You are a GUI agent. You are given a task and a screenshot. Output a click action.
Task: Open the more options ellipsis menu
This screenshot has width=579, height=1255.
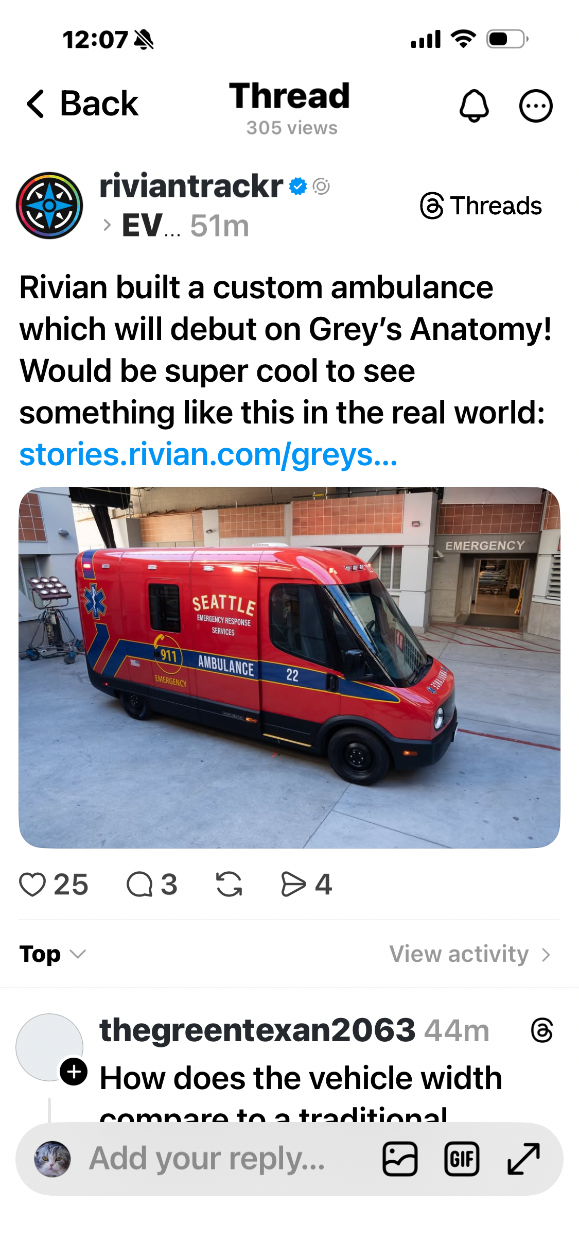coord(536,106)
